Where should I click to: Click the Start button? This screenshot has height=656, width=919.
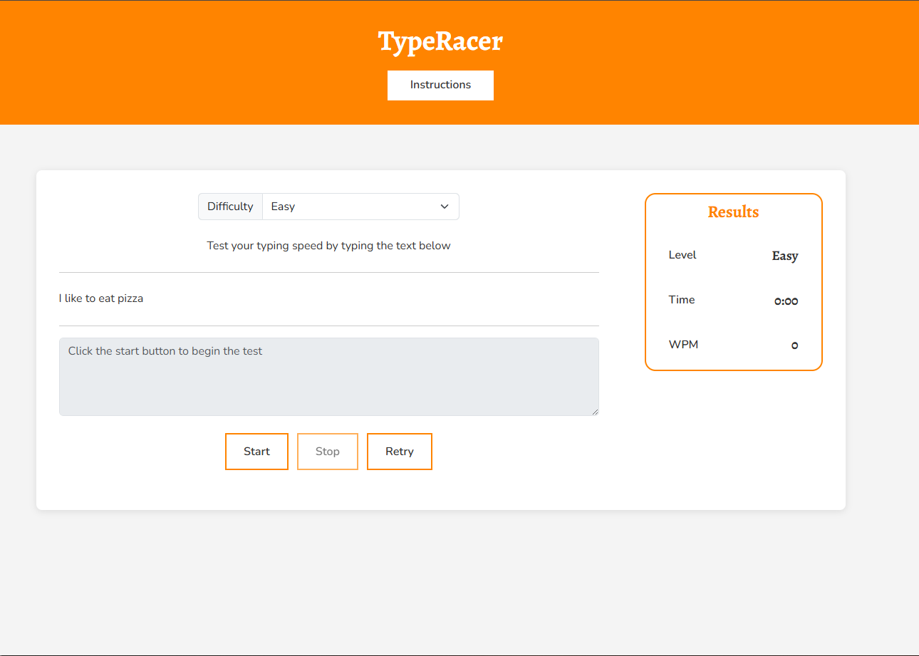pos(256,451)
